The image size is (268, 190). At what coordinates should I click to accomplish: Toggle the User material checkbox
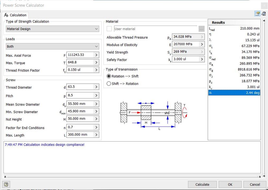point(109,29)
